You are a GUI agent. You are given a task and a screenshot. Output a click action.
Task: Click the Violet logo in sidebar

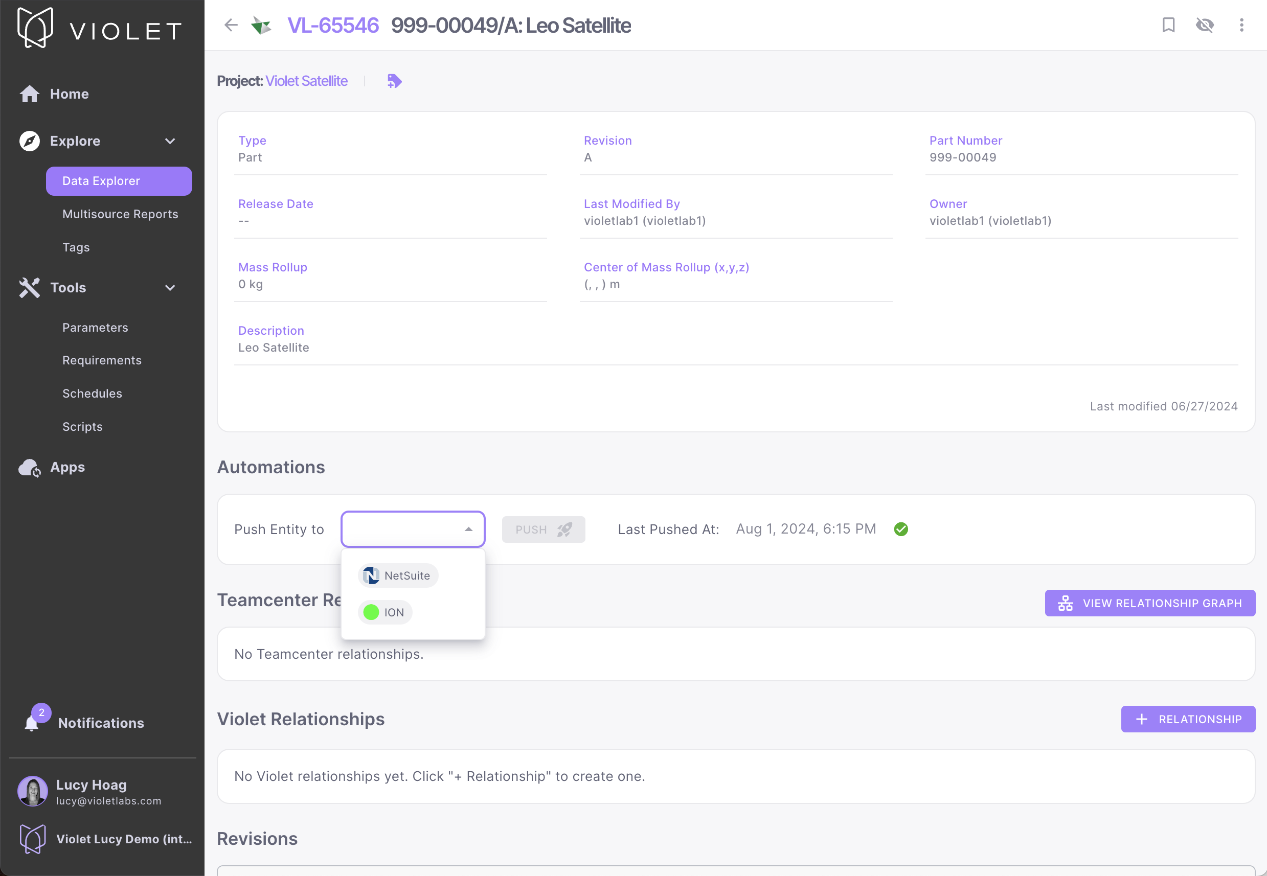pyautogui.click(x=36, y=29)
